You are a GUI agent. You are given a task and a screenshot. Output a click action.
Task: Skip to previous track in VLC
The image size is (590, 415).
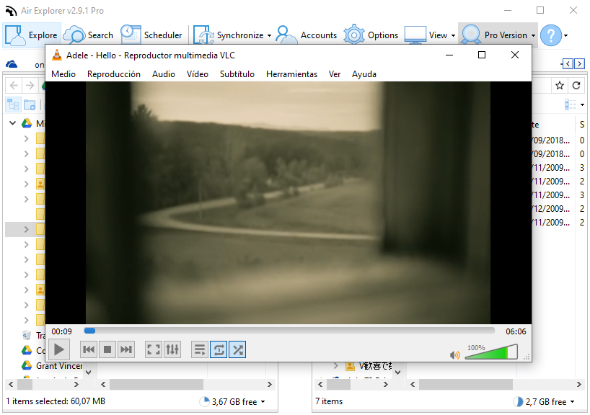coord(89,349)
